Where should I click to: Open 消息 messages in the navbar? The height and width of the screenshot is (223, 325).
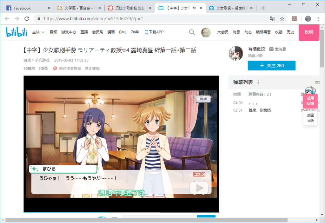pos(236,32)
